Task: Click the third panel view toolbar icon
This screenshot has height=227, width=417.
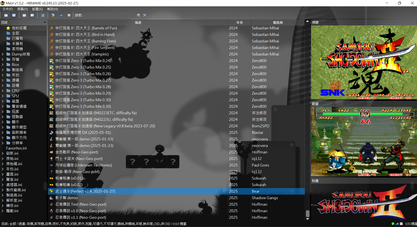Action: pyautogui.click(x=24, y=16)
